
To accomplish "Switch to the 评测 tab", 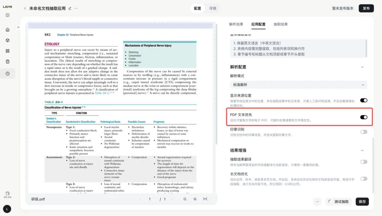I will coord(213,8).
